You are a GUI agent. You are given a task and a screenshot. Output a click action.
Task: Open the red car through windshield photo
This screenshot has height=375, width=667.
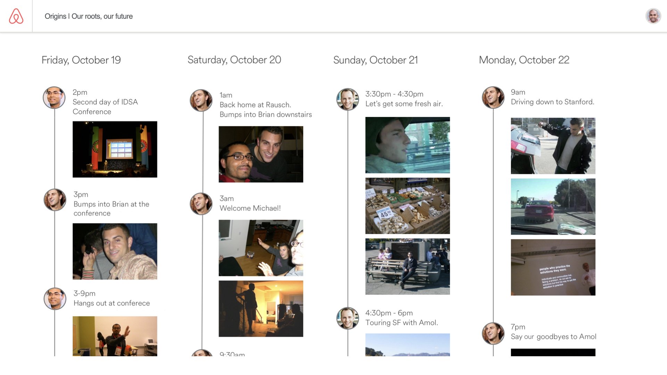[553, 207]
